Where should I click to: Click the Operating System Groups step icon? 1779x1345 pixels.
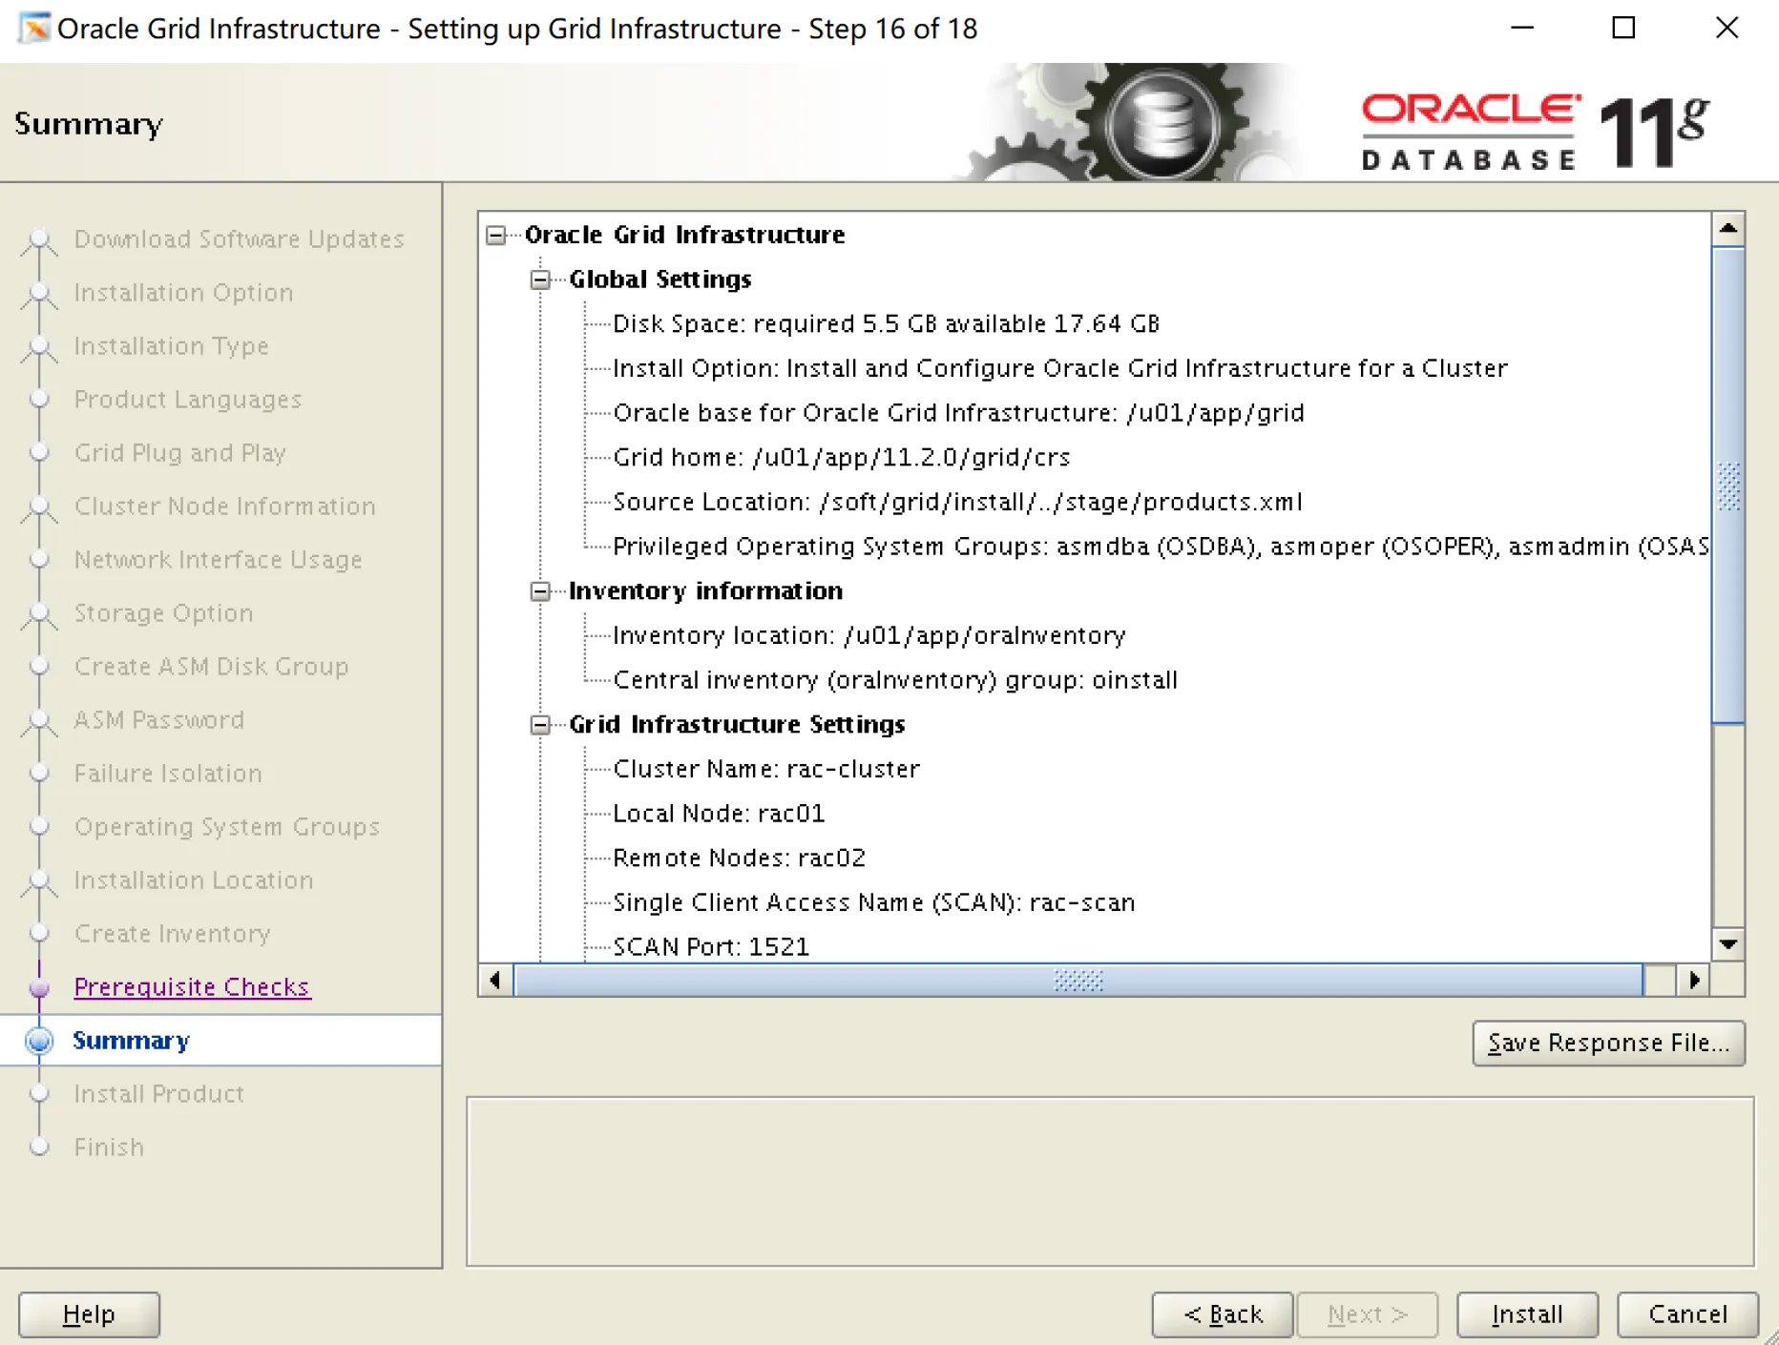coord(39,827)
